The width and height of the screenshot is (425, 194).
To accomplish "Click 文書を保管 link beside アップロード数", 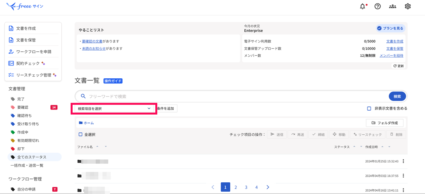I will [395, 48].
